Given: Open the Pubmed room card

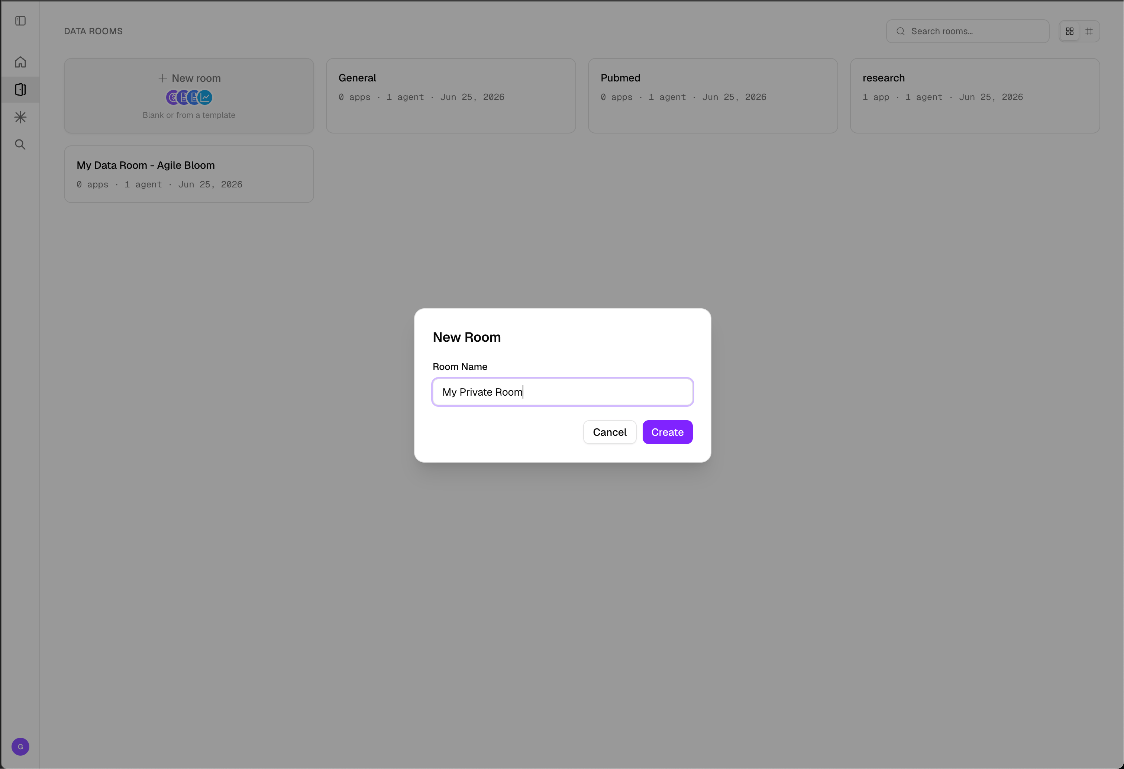Looking at the screenshot, I should tap(713, 96).
